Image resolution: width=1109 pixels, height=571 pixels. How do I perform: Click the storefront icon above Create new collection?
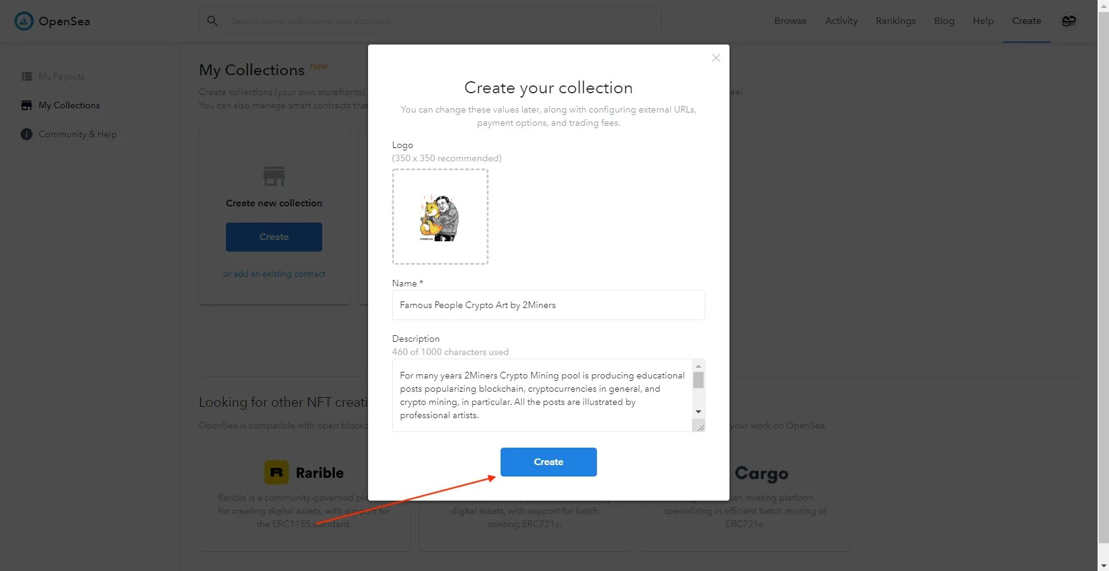274,176
